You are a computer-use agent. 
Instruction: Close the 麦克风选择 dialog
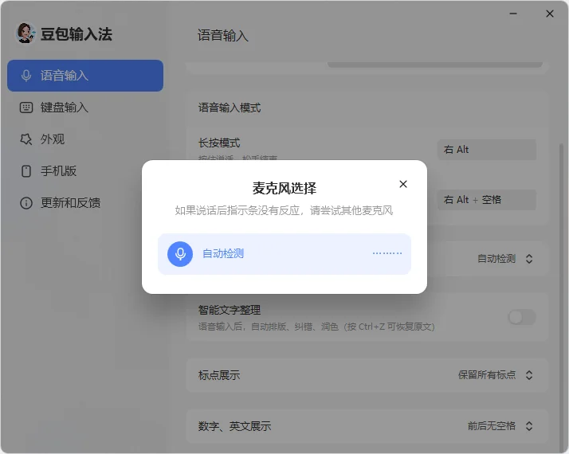coord(402,184)
